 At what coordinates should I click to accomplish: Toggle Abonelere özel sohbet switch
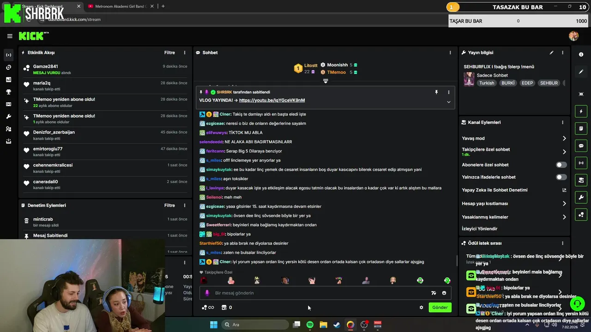(x=561, y=165)
